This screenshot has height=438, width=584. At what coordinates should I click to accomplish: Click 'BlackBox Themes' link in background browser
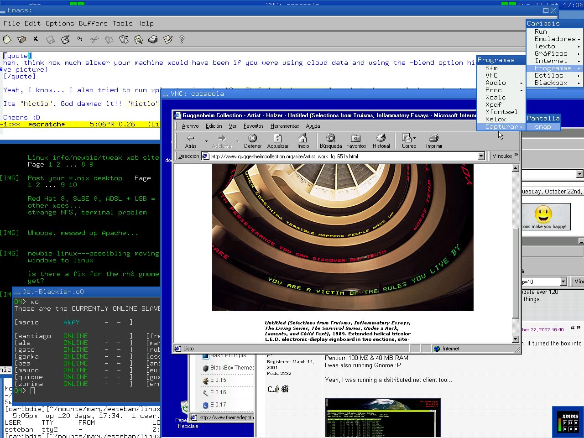coord(232,367)
